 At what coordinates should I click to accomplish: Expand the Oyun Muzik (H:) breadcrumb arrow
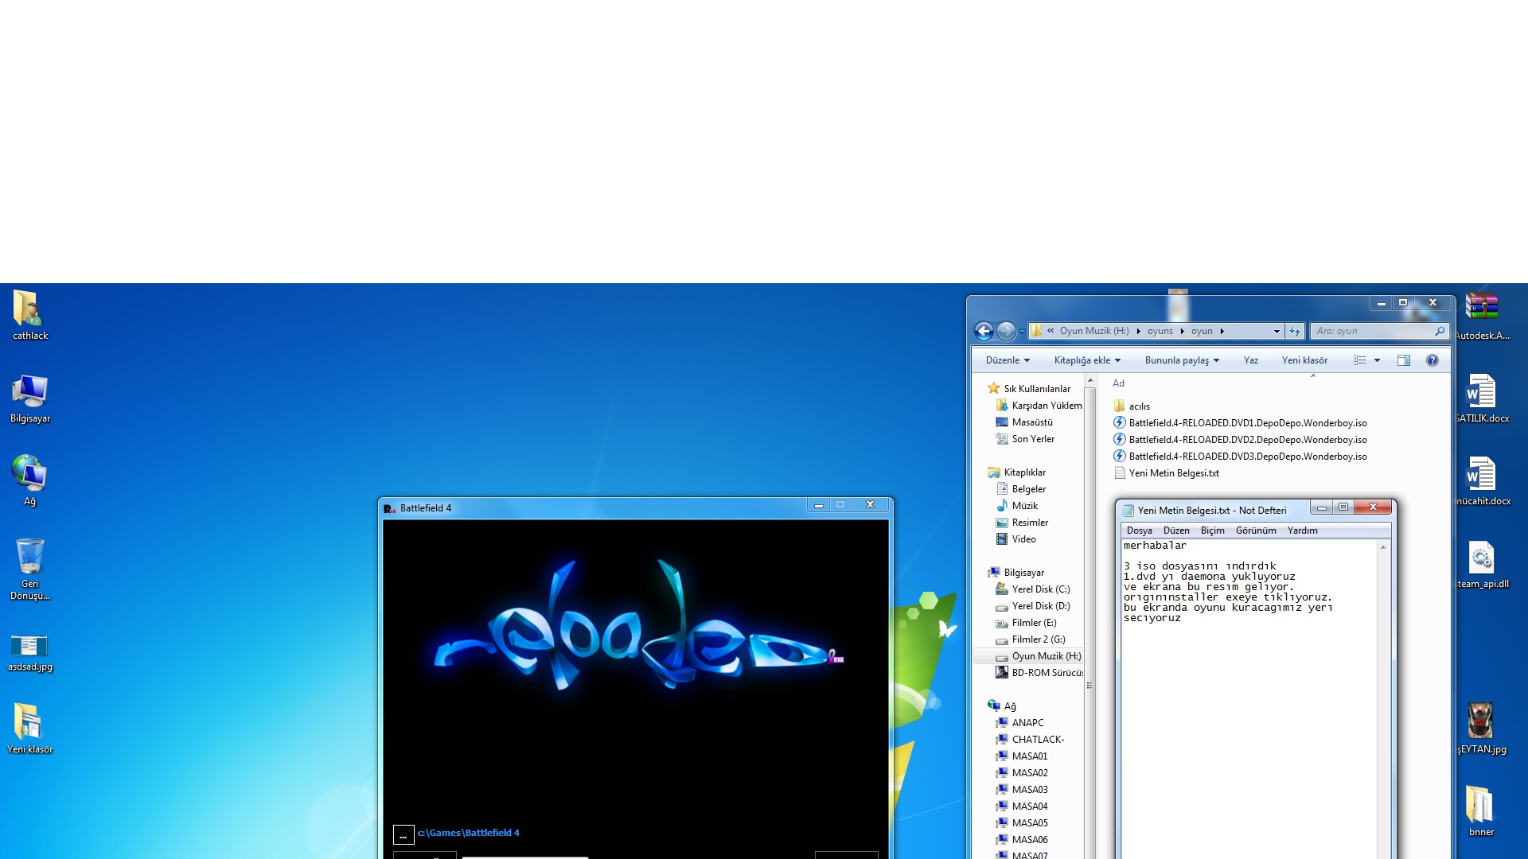point(1138,331)
